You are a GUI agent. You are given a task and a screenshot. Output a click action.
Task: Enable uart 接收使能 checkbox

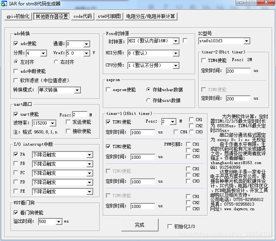point(68,131)
